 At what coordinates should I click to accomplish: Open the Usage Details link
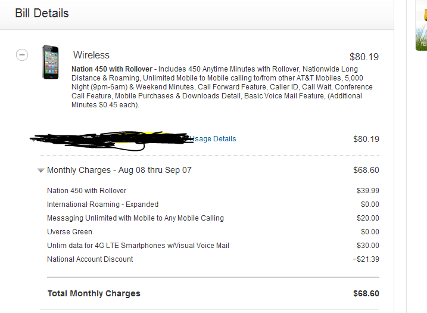click(214, 139)
